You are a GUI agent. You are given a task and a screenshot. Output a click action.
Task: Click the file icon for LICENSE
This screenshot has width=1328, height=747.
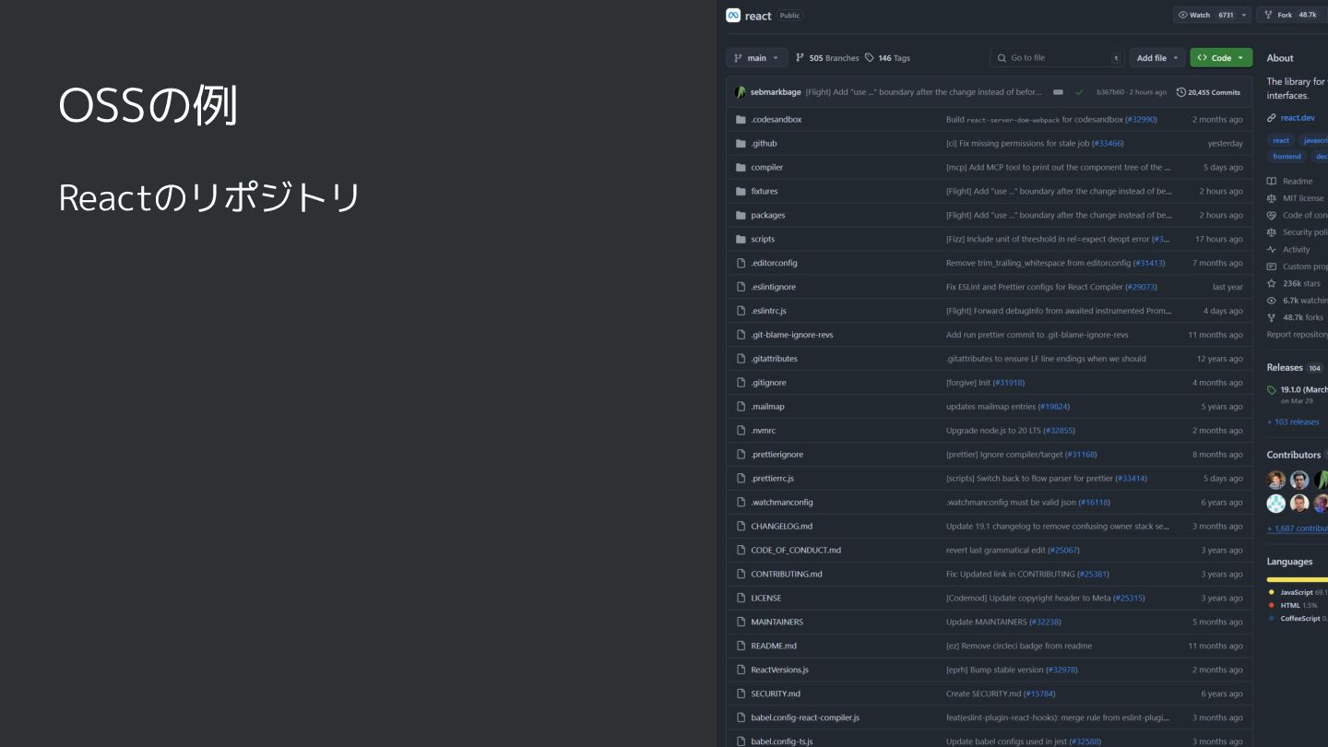[741, 599]
